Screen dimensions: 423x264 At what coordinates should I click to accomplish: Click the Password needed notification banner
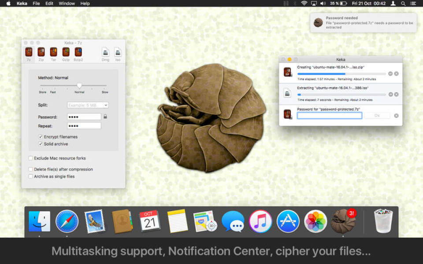pyautogui.click(x=364, y=22)
